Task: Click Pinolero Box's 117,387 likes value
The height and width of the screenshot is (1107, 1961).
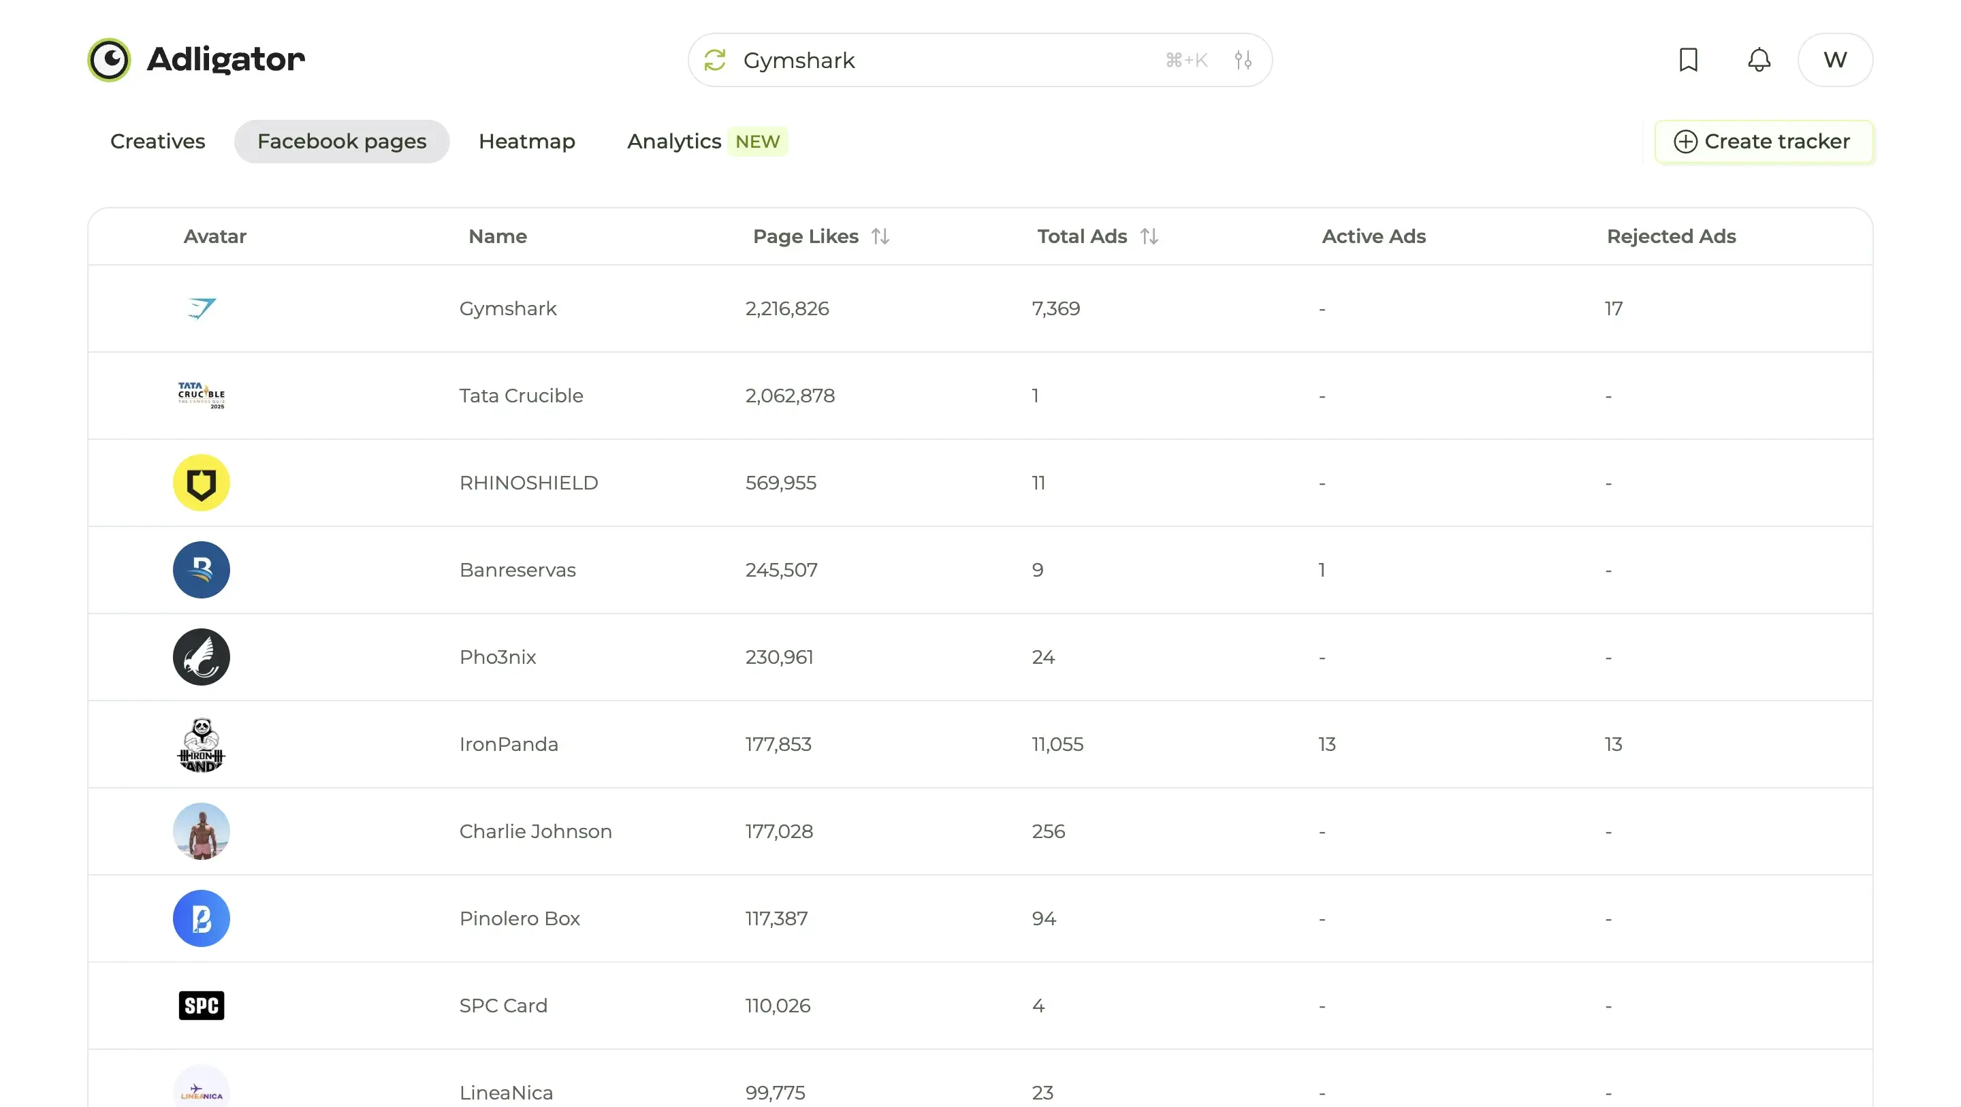Action: coord(776,919)
